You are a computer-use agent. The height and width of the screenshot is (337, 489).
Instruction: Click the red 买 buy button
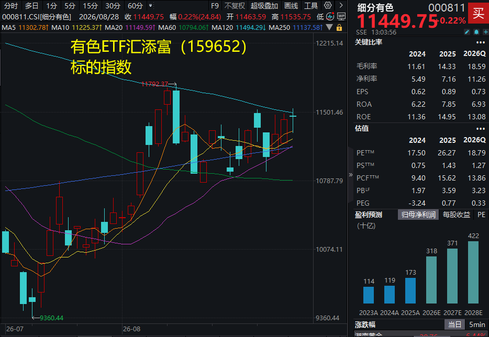tap(479, 13)
